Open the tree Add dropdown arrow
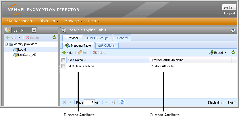This screenshot has width=239, height=120. [20, 38]
